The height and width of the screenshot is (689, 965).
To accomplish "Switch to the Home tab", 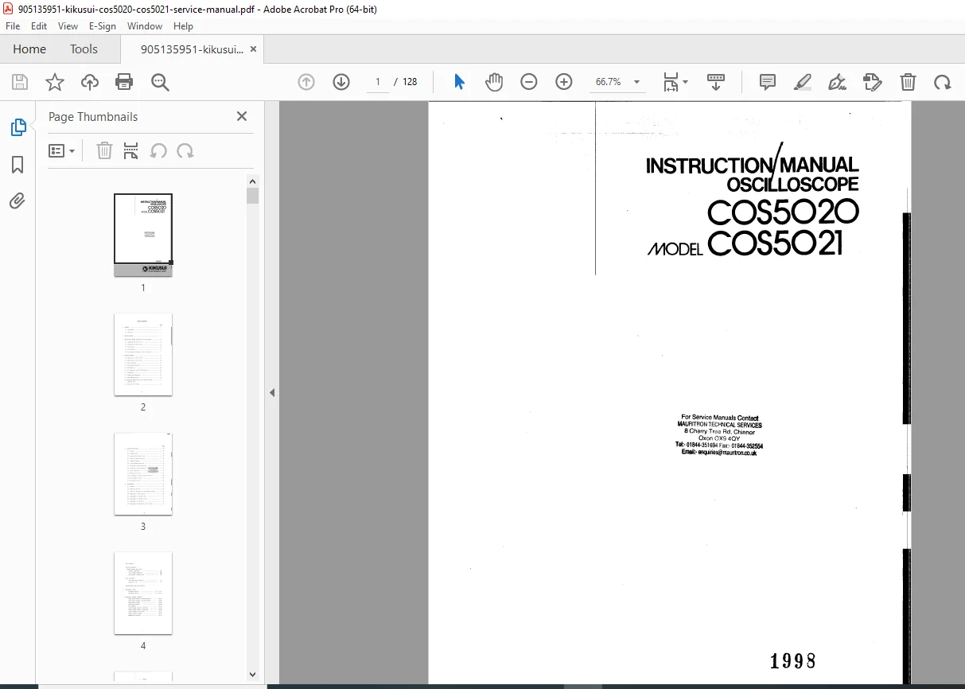I will coord(29,49).
